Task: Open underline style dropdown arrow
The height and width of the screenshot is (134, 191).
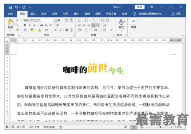Action: click(38, 25)
